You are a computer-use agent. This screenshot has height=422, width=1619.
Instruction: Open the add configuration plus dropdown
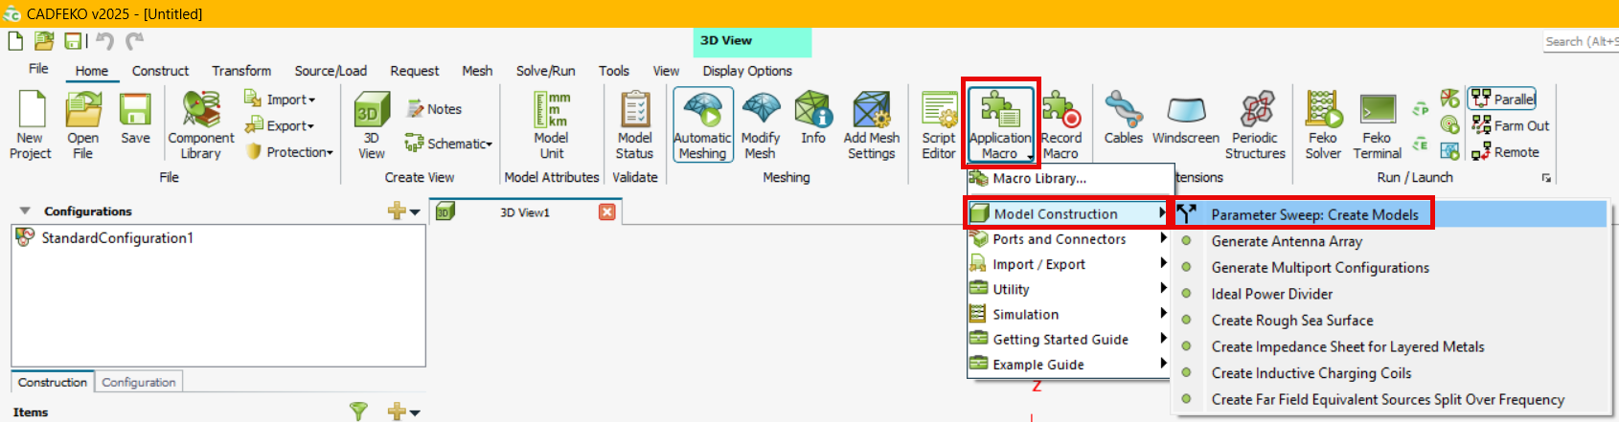(404, 211)
